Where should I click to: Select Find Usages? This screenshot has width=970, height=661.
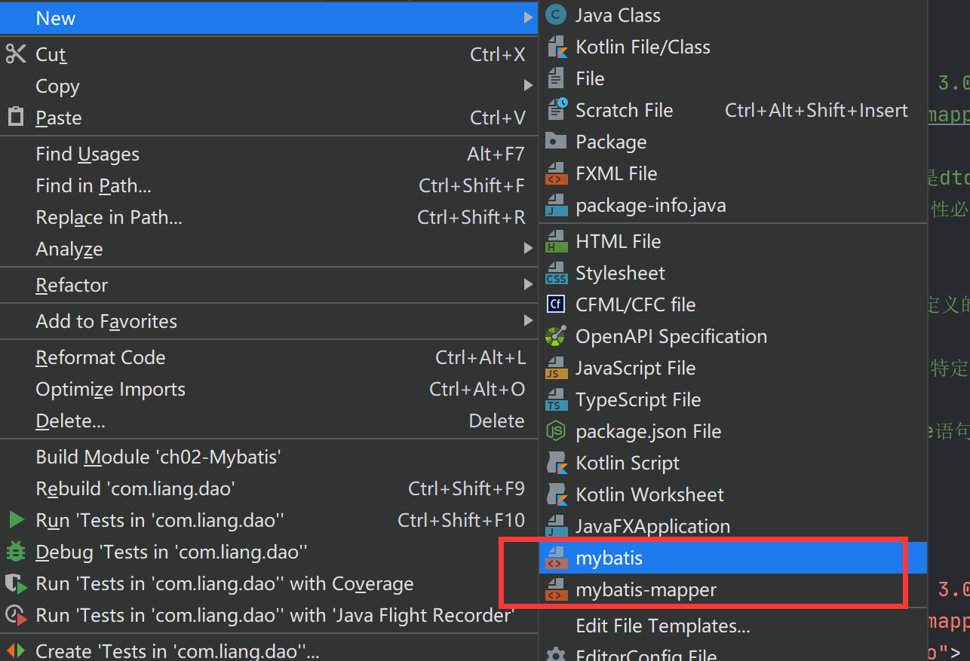coord(269,154)
